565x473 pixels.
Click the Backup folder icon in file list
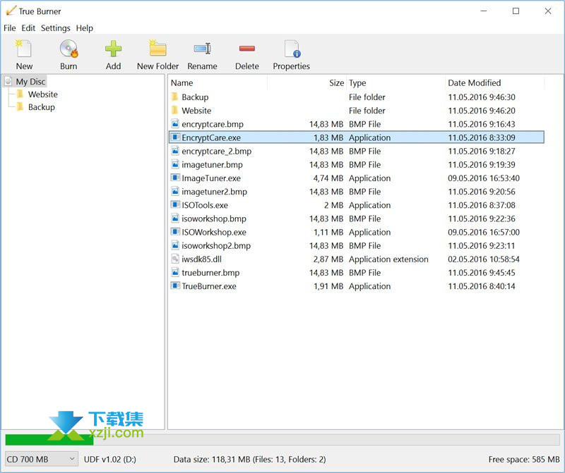[x=174, y=97]
